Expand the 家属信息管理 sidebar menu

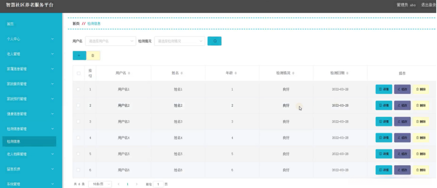tap(31, 69)
